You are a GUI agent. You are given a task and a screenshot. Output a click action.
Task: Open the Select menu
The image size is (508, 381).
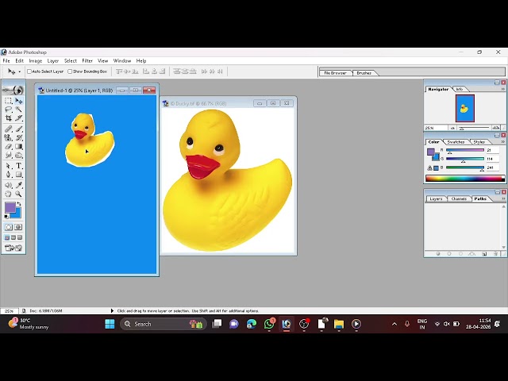[71, 60]
